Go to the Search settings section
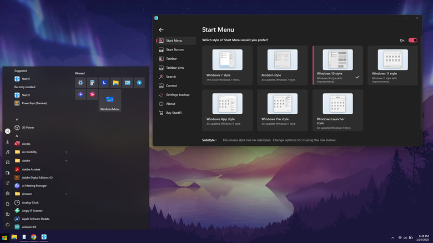The width and height of the screenshot is (433, 243). coord(171,77)
